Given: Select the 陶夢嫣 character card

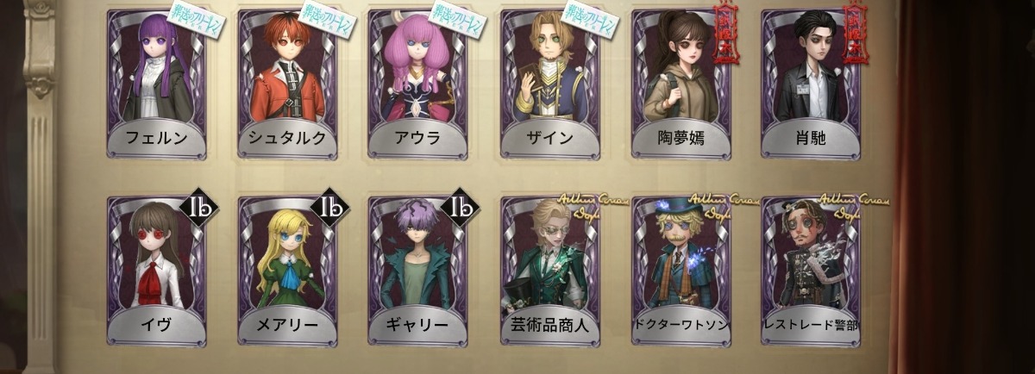Looking at the screenshot, I should tap(680, 84).
